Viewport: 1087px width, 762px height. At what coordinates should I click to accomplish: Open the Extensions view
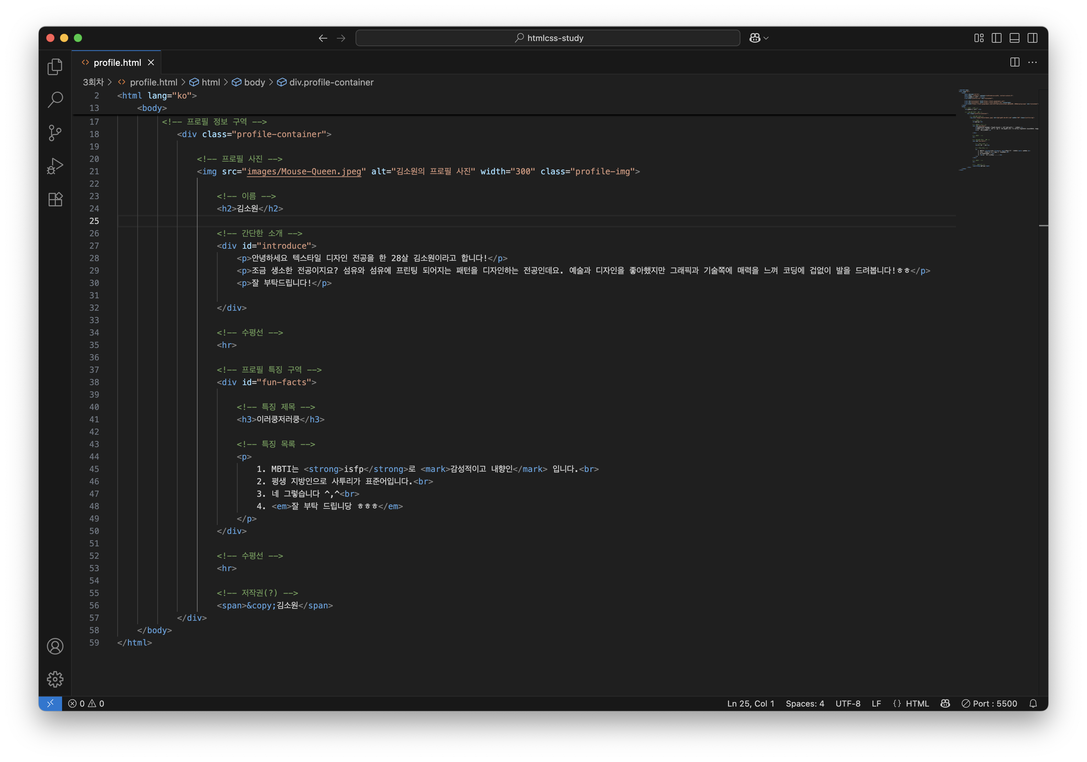coord(55,199)
